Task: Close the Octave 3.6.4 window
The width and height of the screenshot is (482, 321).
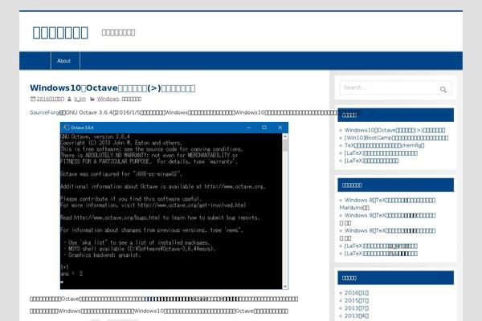Action: pyautogui.click(x=280, y=128)
